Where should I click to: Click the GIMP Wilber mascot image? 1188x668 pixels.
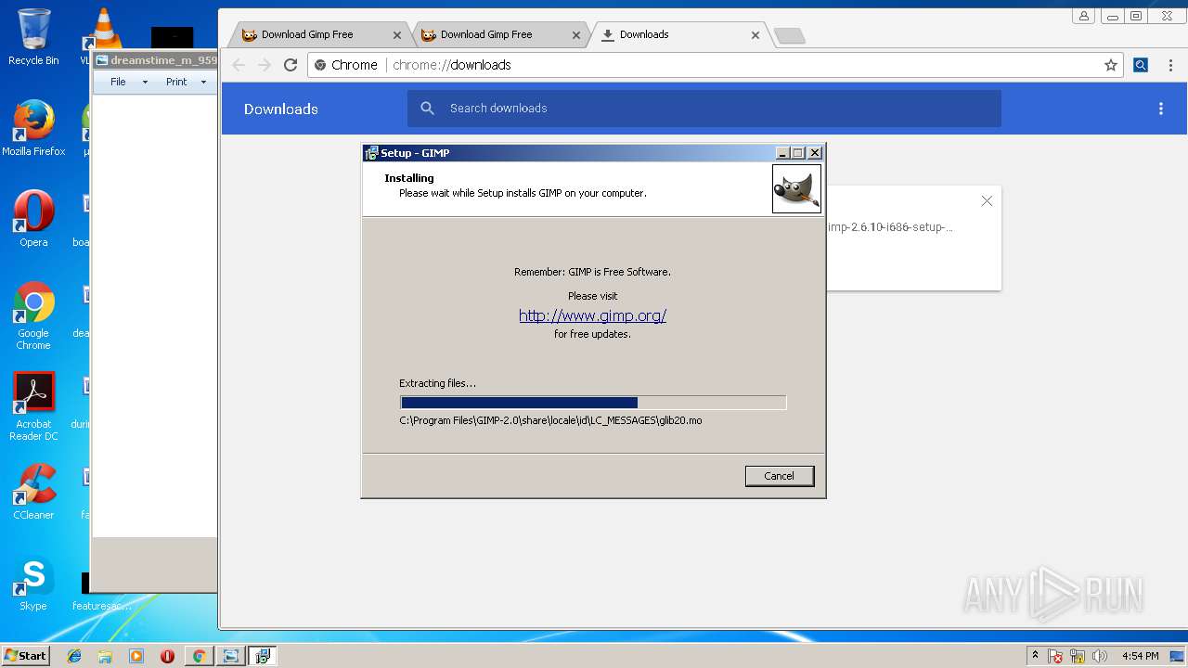tap(796, 188)
